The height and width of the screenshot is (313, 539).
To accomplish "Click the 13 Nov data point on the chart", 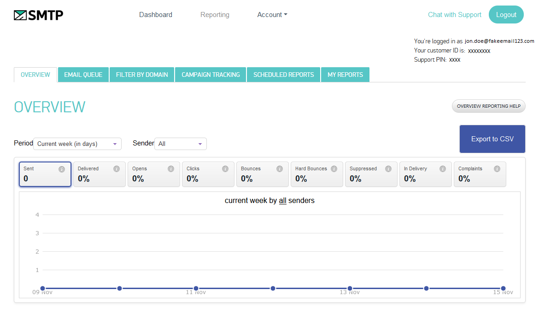I will tap(350, 288).
